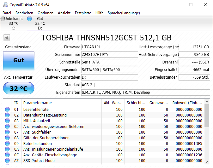Click the Eingeschaltet value 4662 mal

click(194, 70)
